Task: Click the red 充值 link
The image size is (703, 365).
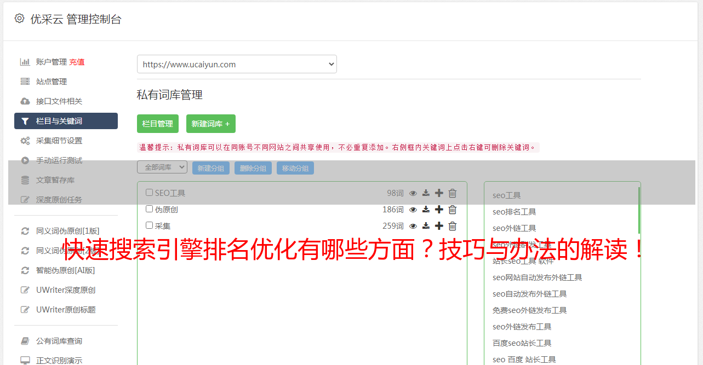Action: pyautogui.click(x=77, y=62)
